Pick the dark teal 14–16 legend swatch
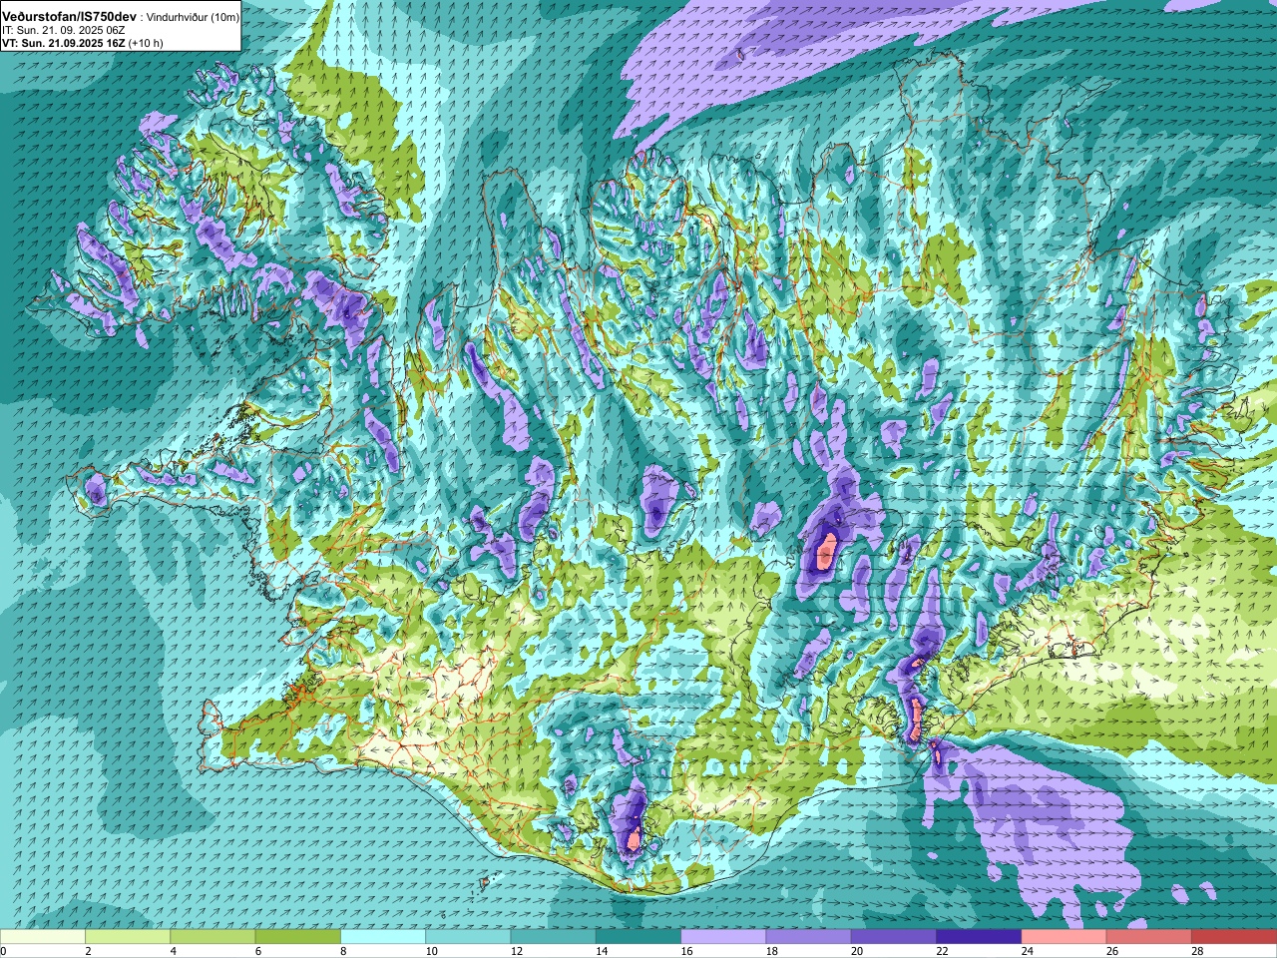 pyautogui.click(x=638, y=936)
